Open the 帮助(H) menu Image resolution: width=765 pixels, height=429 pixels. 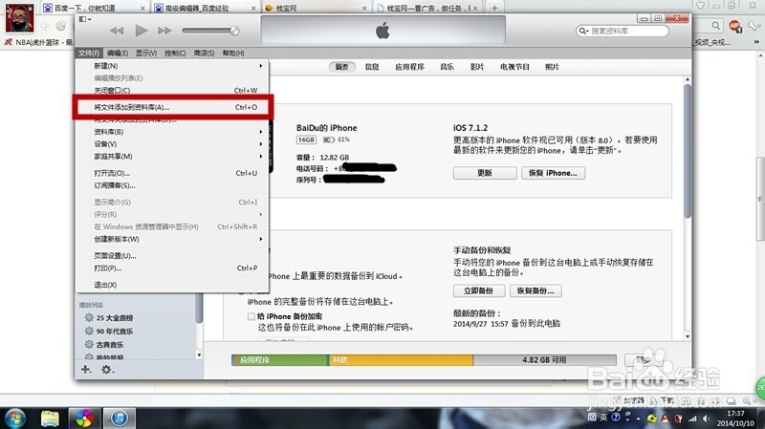[x=233, y=54]
